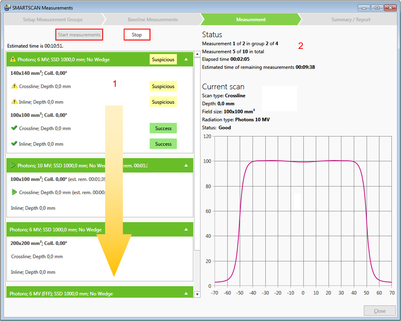Image resolution: width=401 pixels, height=321 pixels.
Task: Collapse the Photons 6 MV No Wedge group
Action: pyautogui.click(x=186, y=59)
